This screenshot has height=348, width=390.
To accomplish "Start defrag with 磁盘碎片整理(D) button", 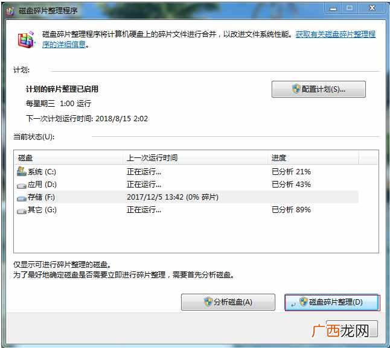I will (x=332, y=302).
